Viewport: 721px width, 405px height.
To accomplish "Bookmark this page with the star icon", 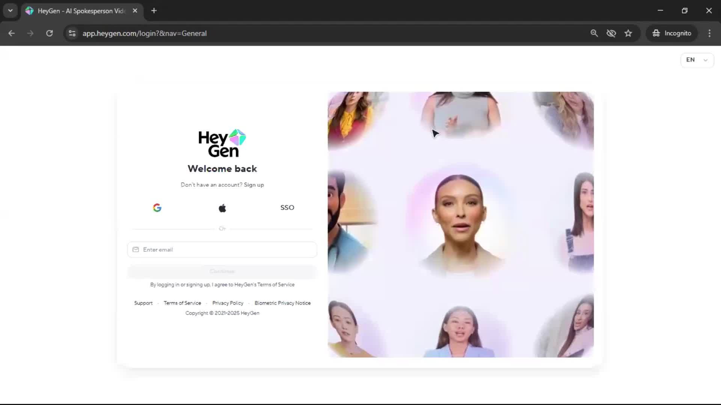I will click(628, 33).
